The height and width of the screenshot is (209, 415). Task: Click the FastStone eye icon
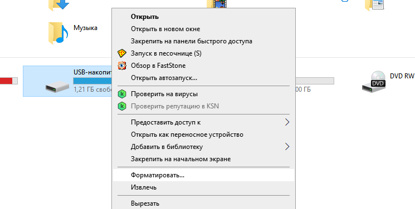click(122, 66)
